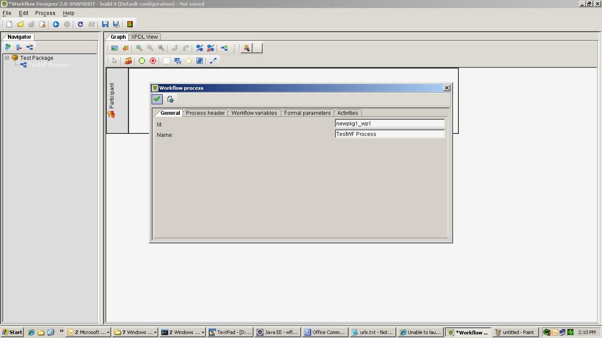602x338 pixels.
Task: Click into the Name text field
Action: coord(390,134)
